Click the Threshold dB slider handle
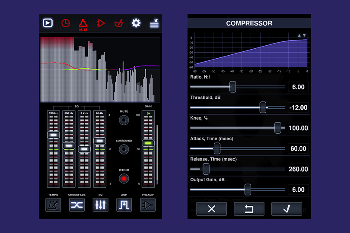 click(x=263, y=107)
